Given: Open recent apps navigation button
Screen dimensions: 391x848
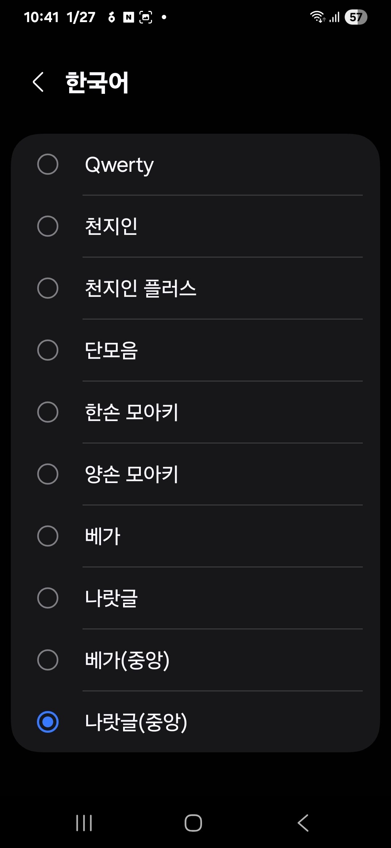Looking at the screenshot, I should [x=84, y=823].
